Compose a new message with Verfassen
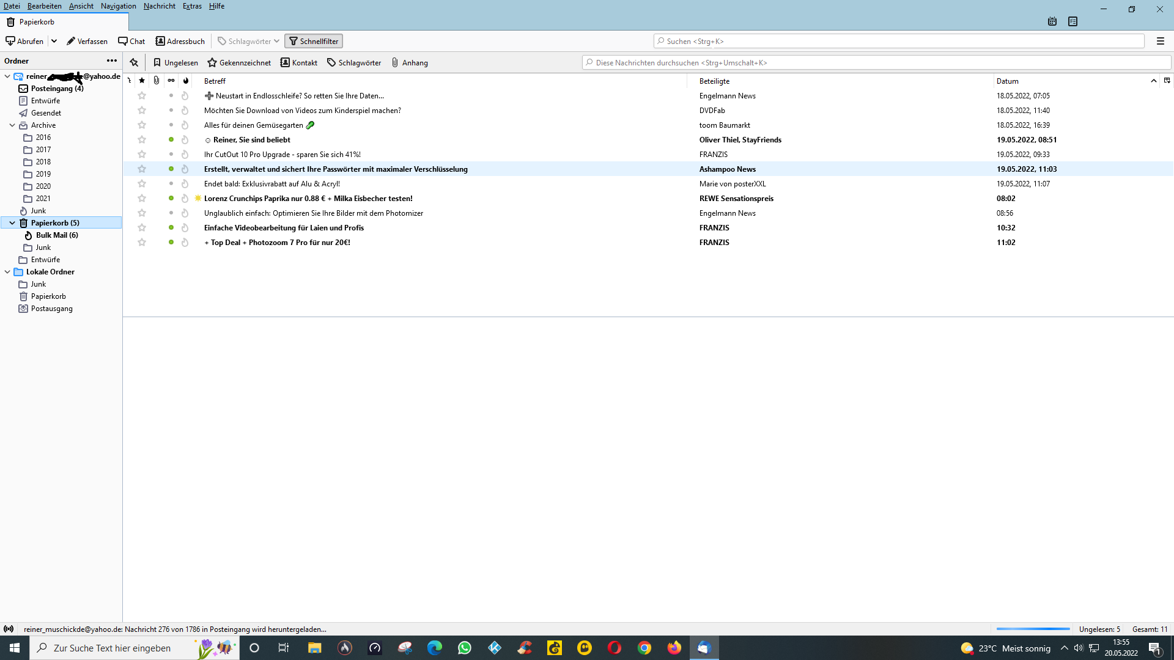Screen dimensions: 1174x660 87,41
